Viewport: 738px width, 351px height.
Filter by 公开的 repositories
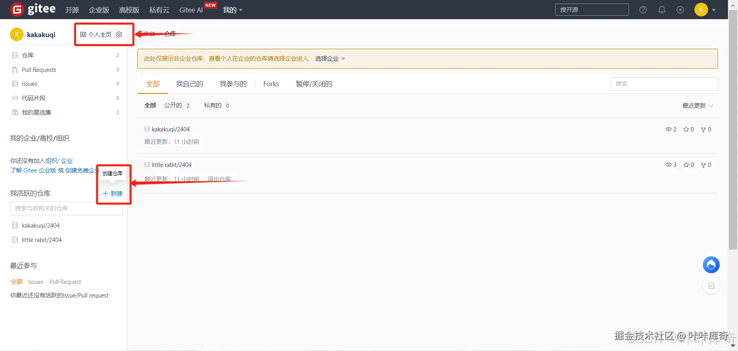point(177,105)
